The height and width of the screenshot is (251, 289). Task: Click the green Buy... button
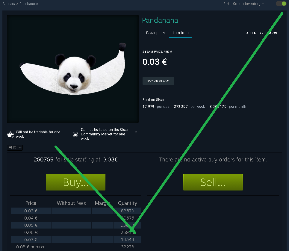pos(75,182)
